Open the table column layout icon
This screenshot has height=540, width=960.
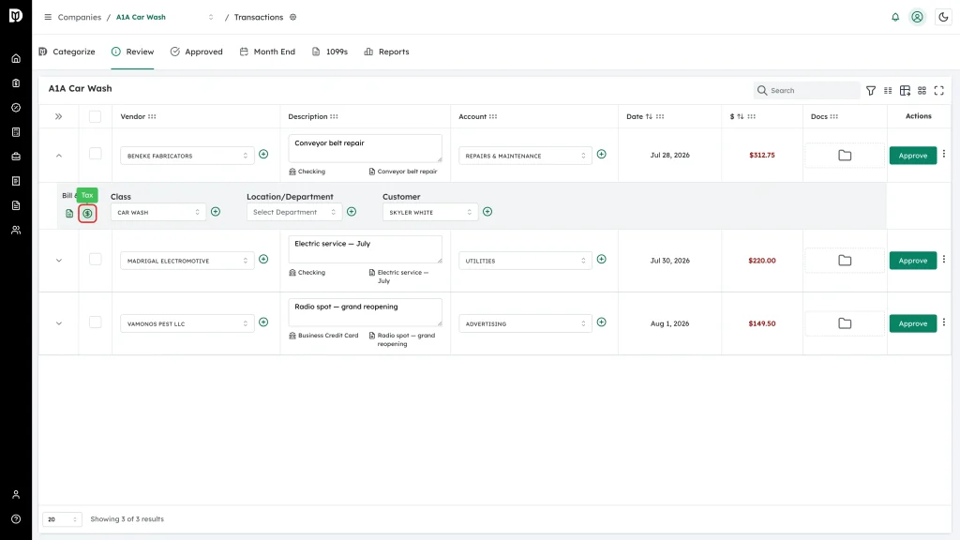905,91
